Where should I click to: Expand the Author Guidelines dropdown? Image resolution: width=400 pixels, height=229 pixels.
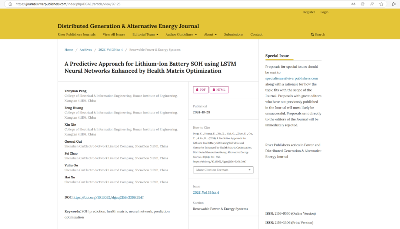pos(181,34)
